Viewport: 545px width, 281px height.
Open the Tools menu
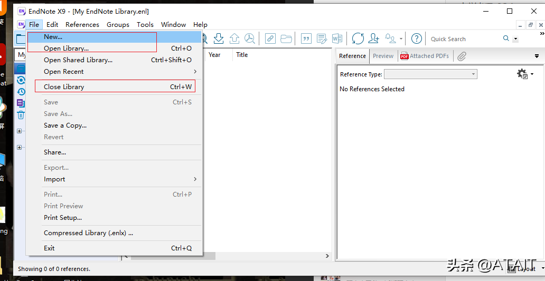click(x=145, y=25)
